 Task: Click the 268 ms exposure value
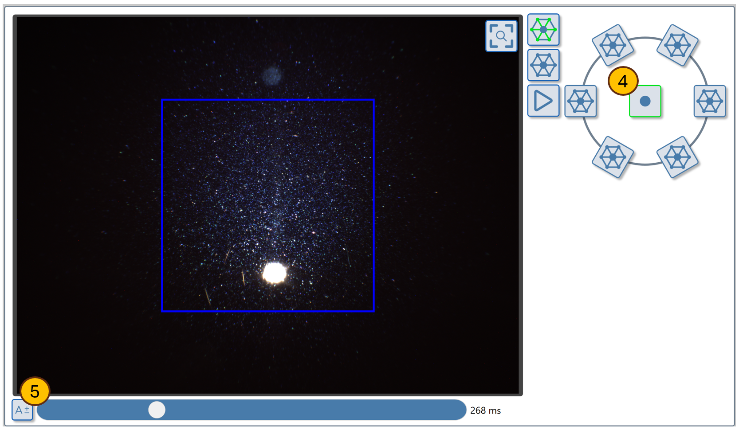[x=485, y=410]
